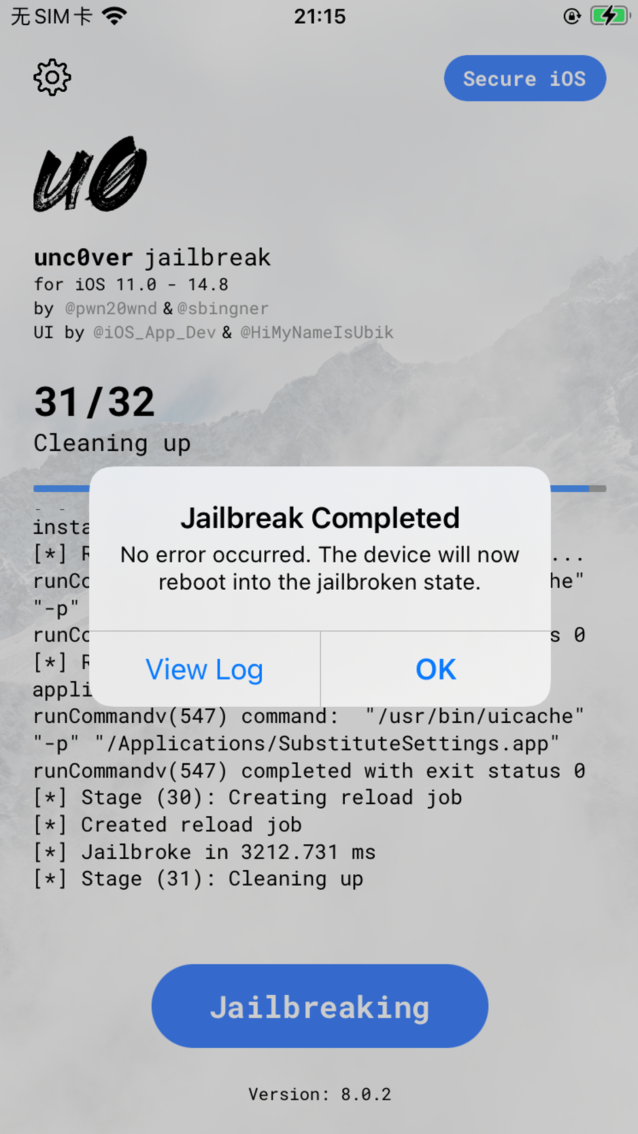Tap the Secure iOS button

click(x=524, y=78)
